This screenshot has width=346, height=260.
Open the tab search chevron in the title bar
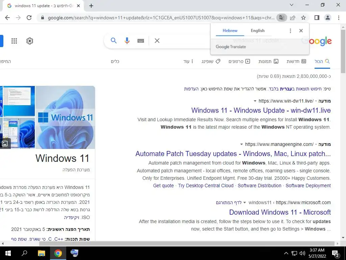(292, 5)
